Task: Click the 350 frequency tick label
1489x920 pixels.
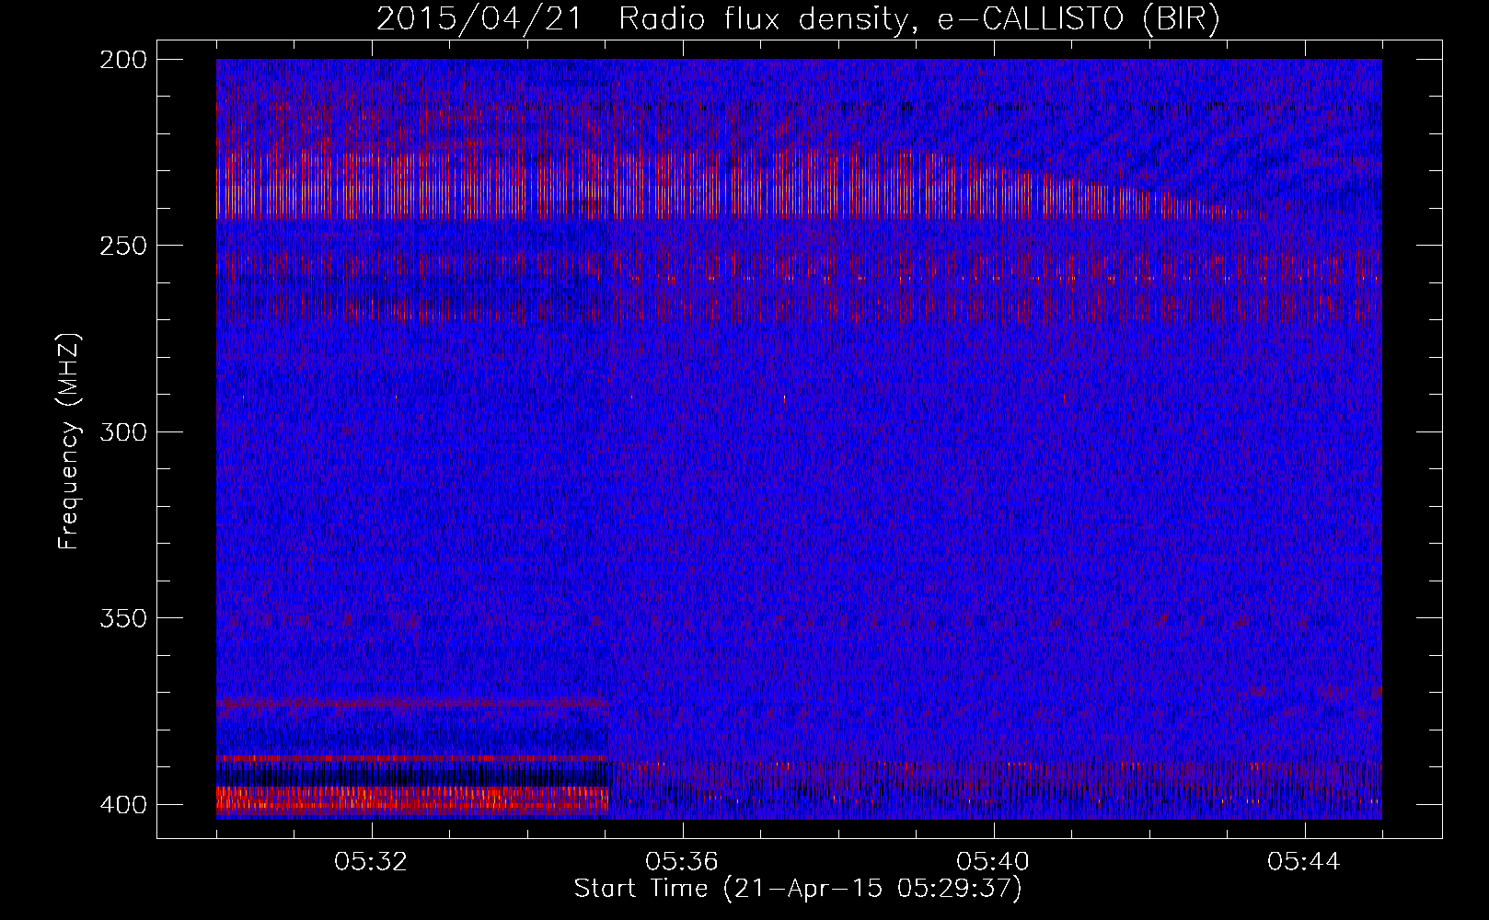Action: pyautogui.click(x=123, y=618)
